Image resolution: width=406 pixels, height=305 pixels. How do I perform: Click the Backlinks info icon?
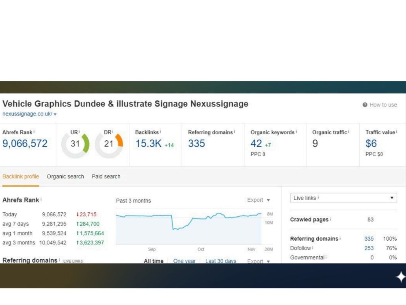[160, 132]
